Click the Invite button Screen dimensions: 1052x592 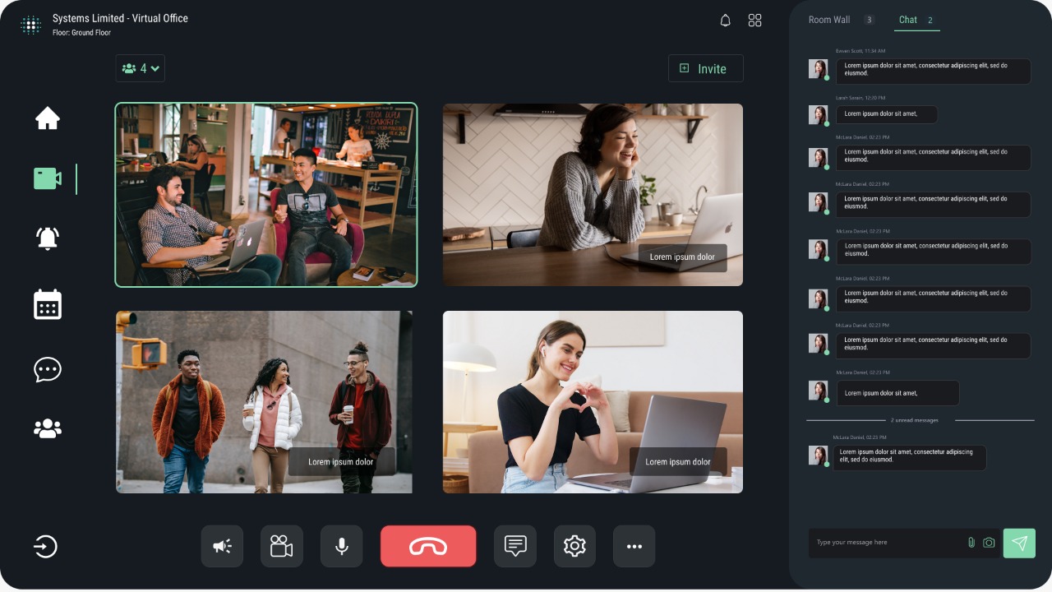click(705, 68)
